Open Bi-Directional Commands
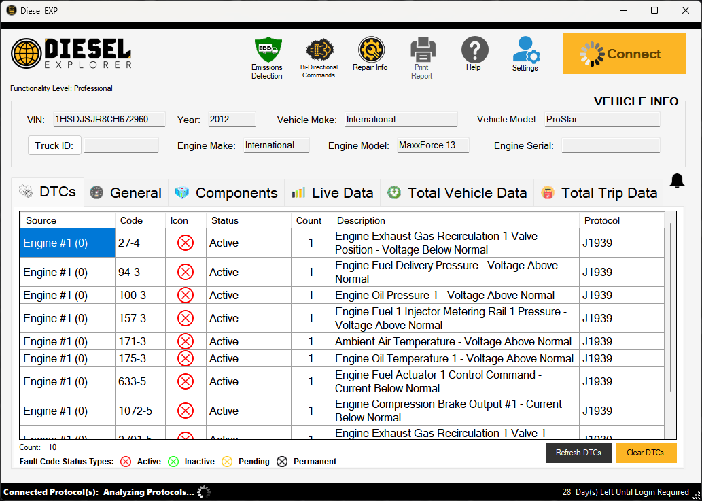 pyautogui.click(x=319, y=58)
